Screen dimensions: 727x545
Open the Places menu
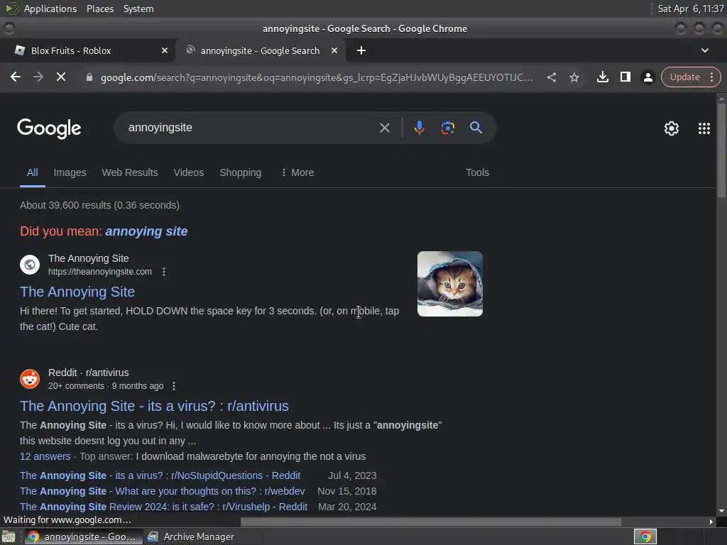(x=100, y=9)
